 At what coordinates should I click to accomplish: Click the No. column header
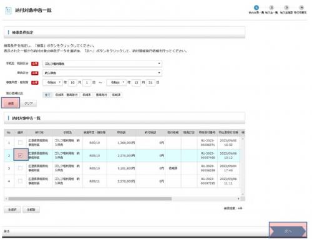[x=9, y=133]
